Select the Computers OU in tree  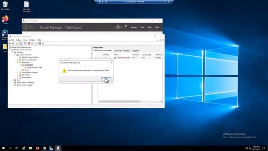coord(29,65)
